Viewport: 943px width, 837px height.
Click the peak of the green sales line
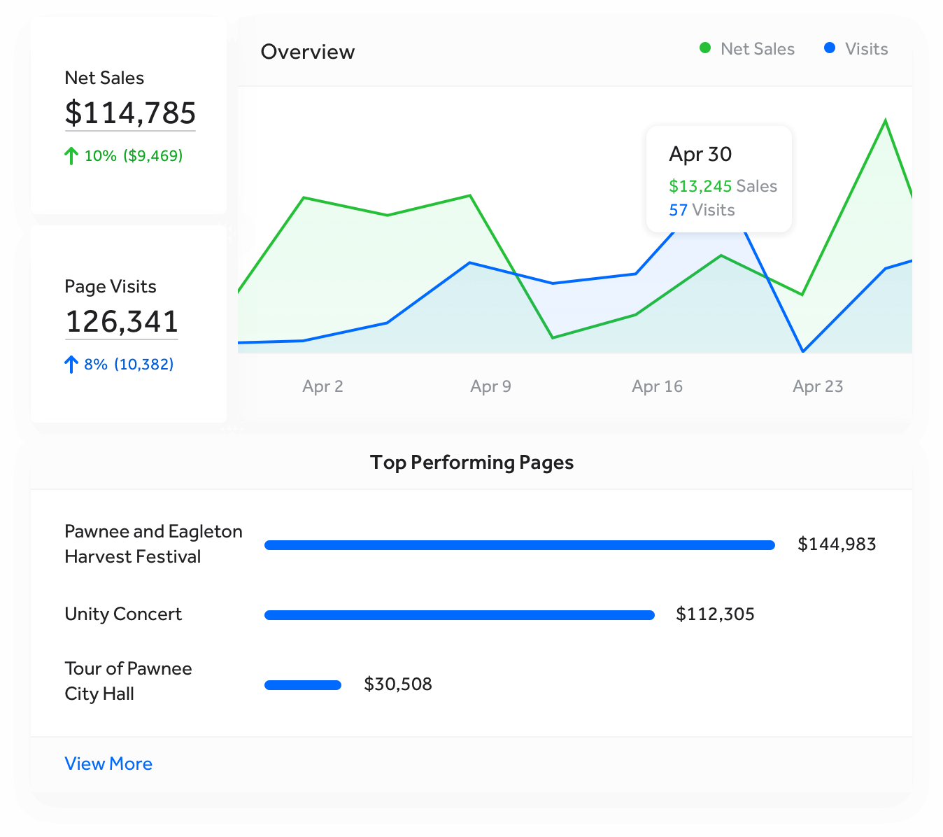pos(885,120)
